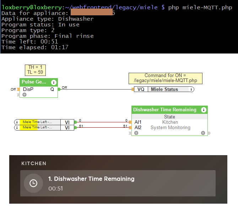
Task: Select Q output on Pulse Generator
Action: click(x=52, y=89)
